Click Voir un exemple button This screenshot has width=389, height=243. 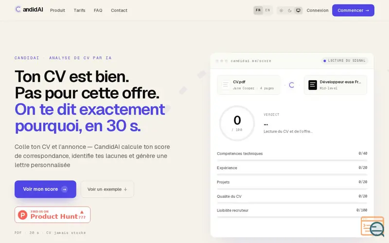pos(107,189)
